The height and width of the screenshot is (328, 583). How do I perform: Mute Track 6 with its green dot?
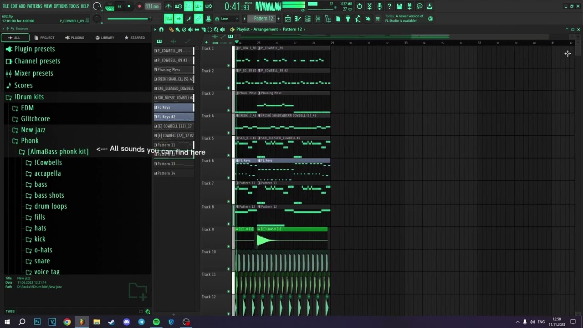point(229,178)
